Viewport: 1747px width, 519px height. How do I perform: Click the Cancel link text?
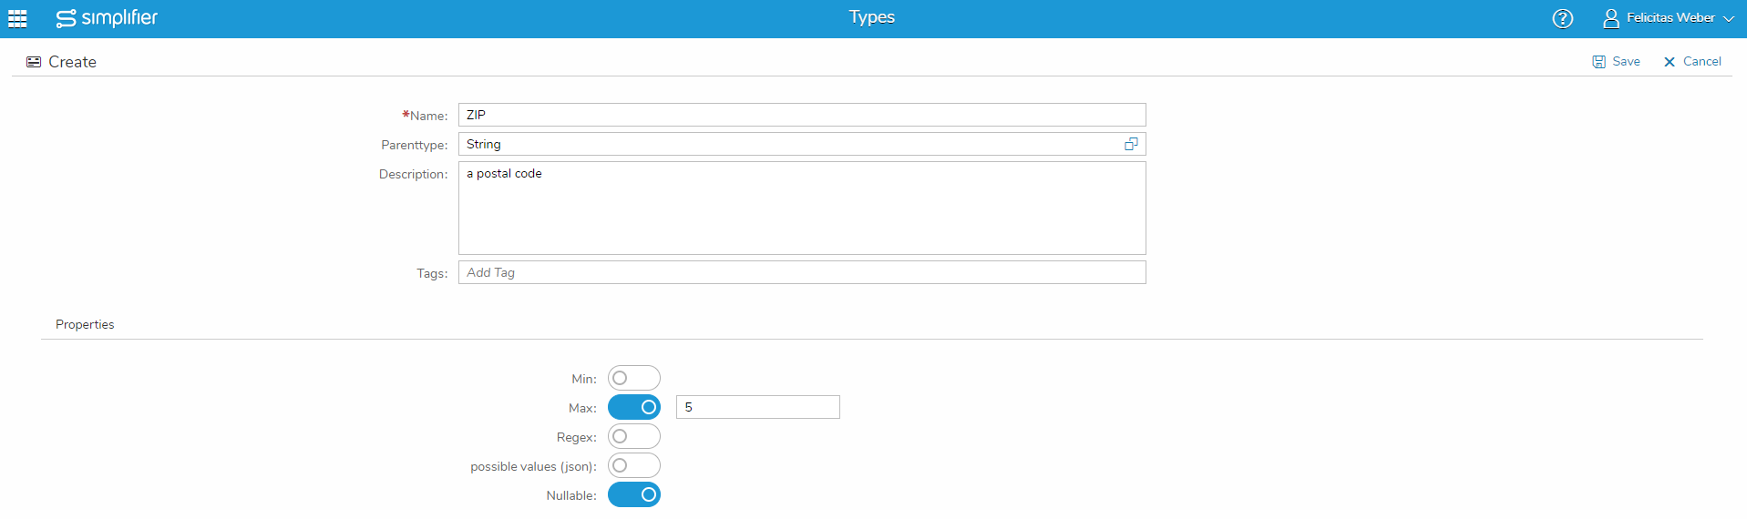click(x=1701, y=62)
